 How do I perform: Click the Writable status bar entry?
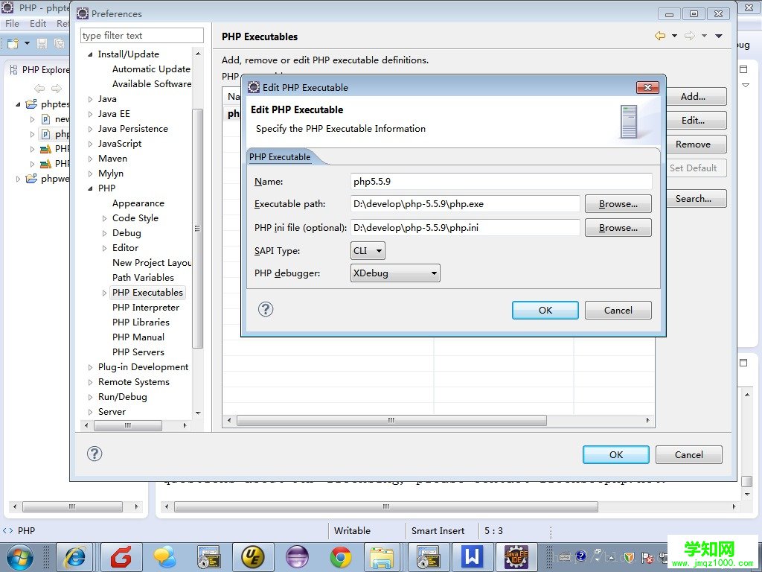[x=352, y=531]
